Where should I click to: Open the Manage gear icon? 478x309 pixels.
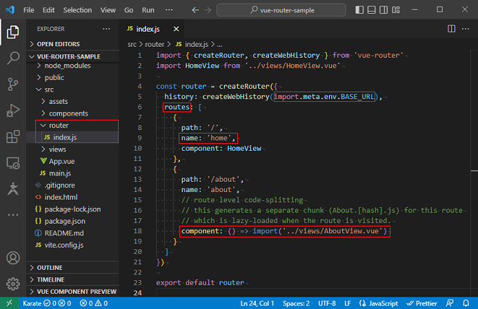13,284
